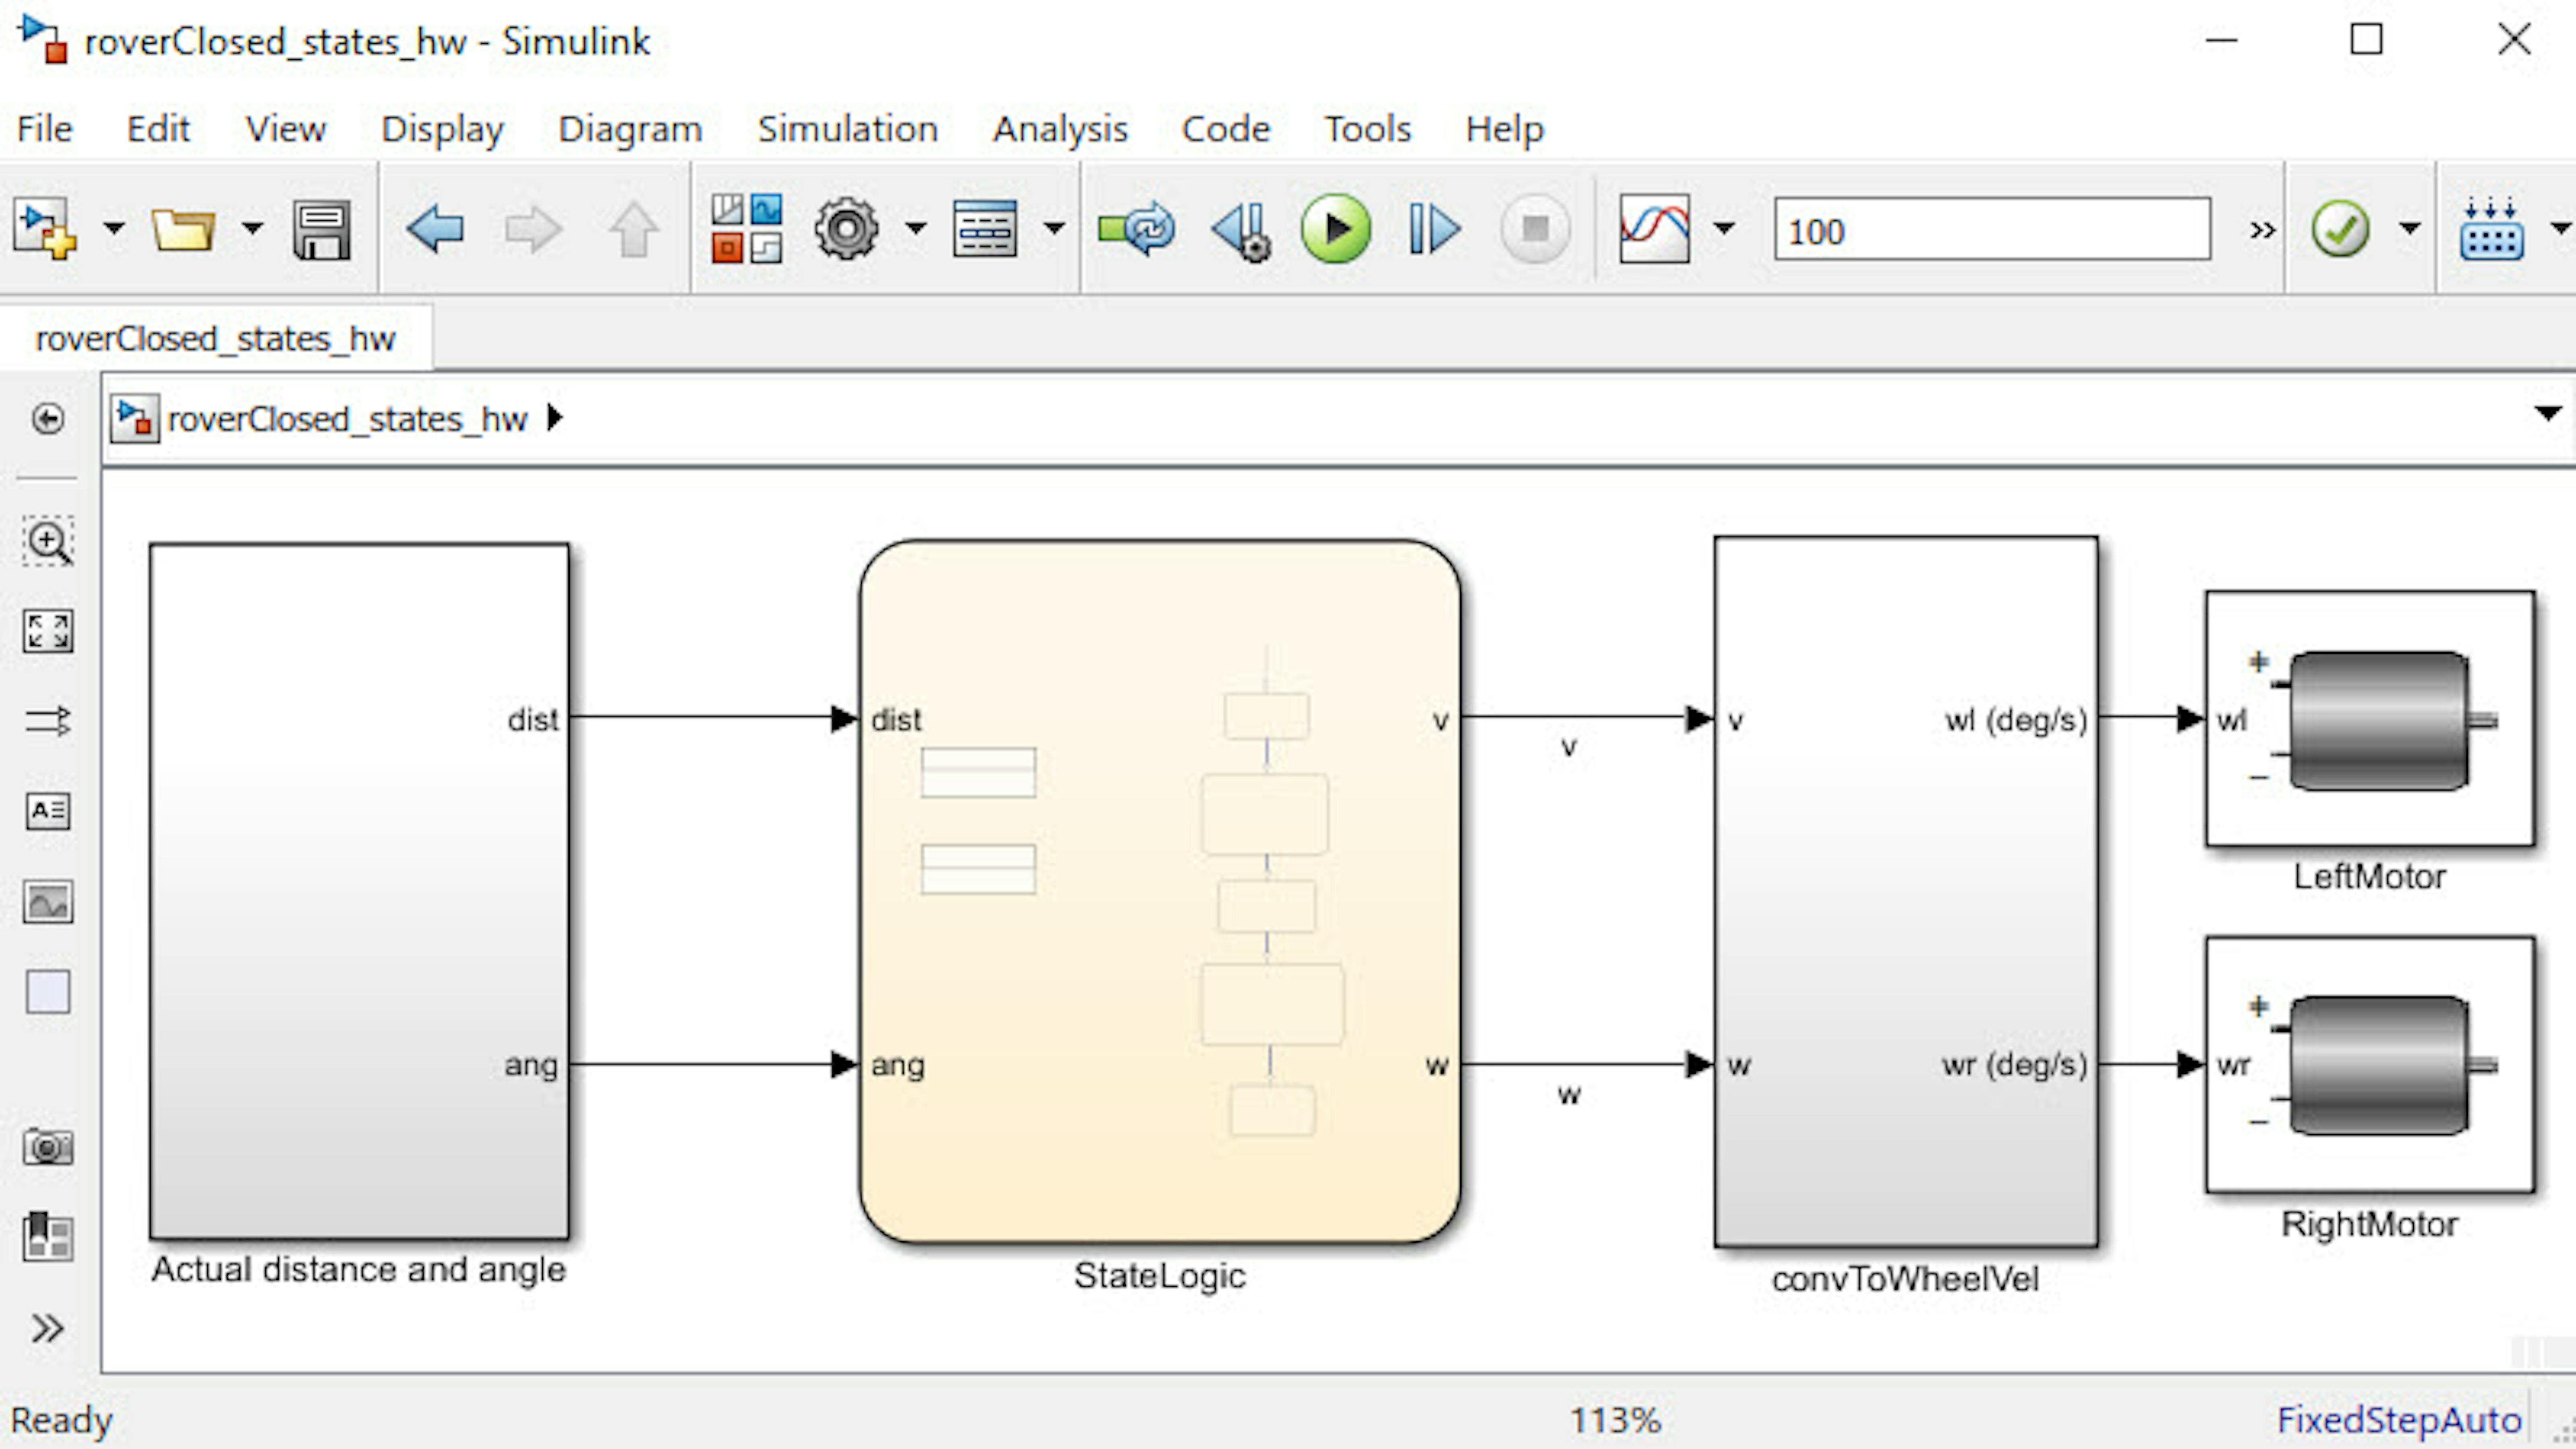Image resolution: width=2576 pixels, height=1449 pixels.
Task: Open the New Model dropdown arrow
Action: (x=114, y=229)
